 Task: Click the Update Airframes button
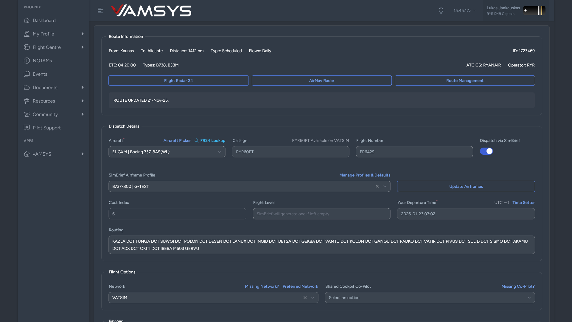pos(466,186)
